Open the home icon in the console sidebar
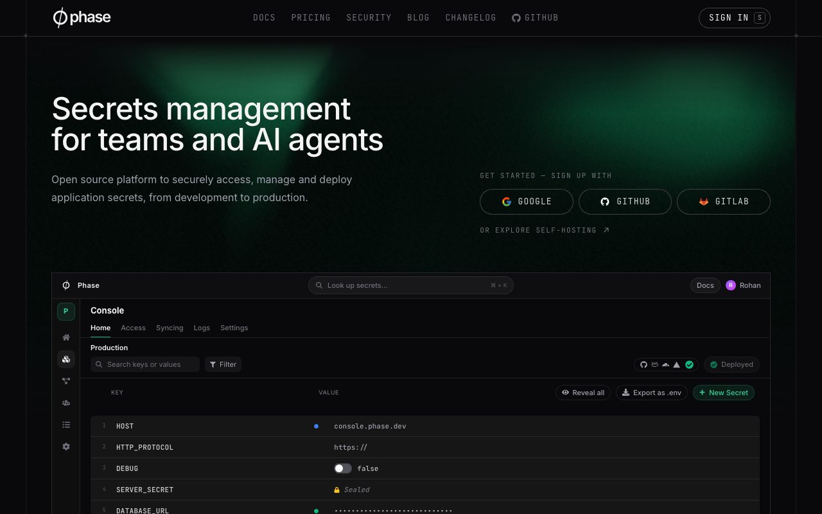The image size is (822, 514). (x=66, y=337)
